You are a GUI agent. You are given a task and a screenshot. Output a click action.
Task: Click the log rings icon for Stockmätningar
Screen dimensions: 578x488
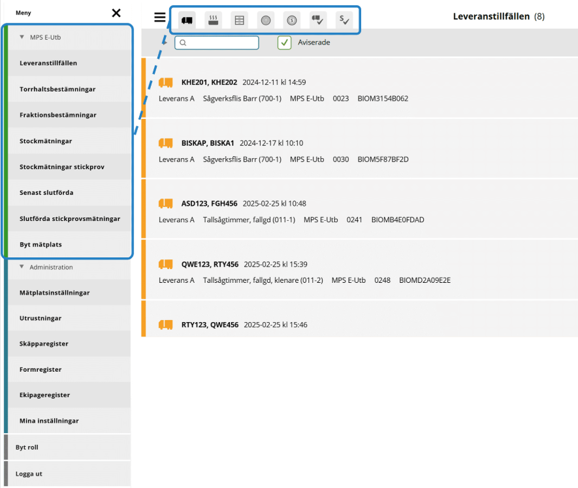(265, 20)
